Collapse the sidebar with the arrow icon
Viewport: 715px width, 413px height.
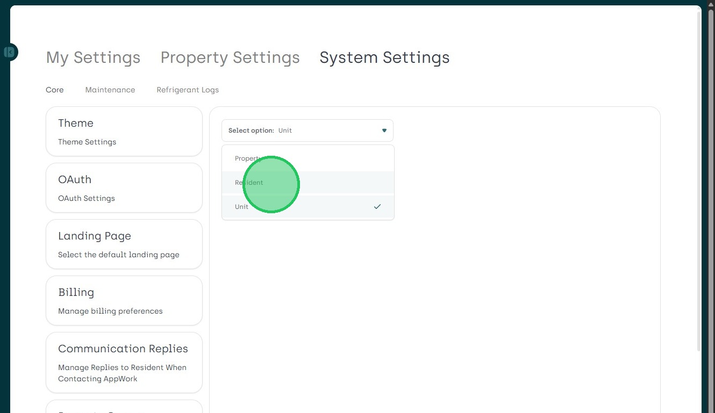point(9,52)
